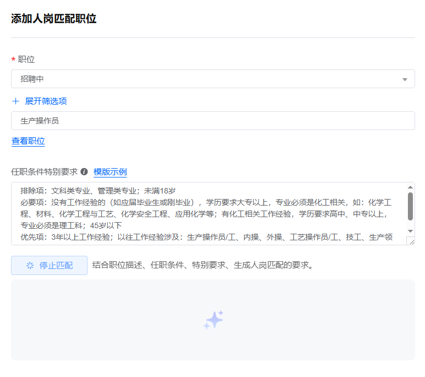Click the textarea scrollbar up arrow
425x377 pixels.
(410, 187)
